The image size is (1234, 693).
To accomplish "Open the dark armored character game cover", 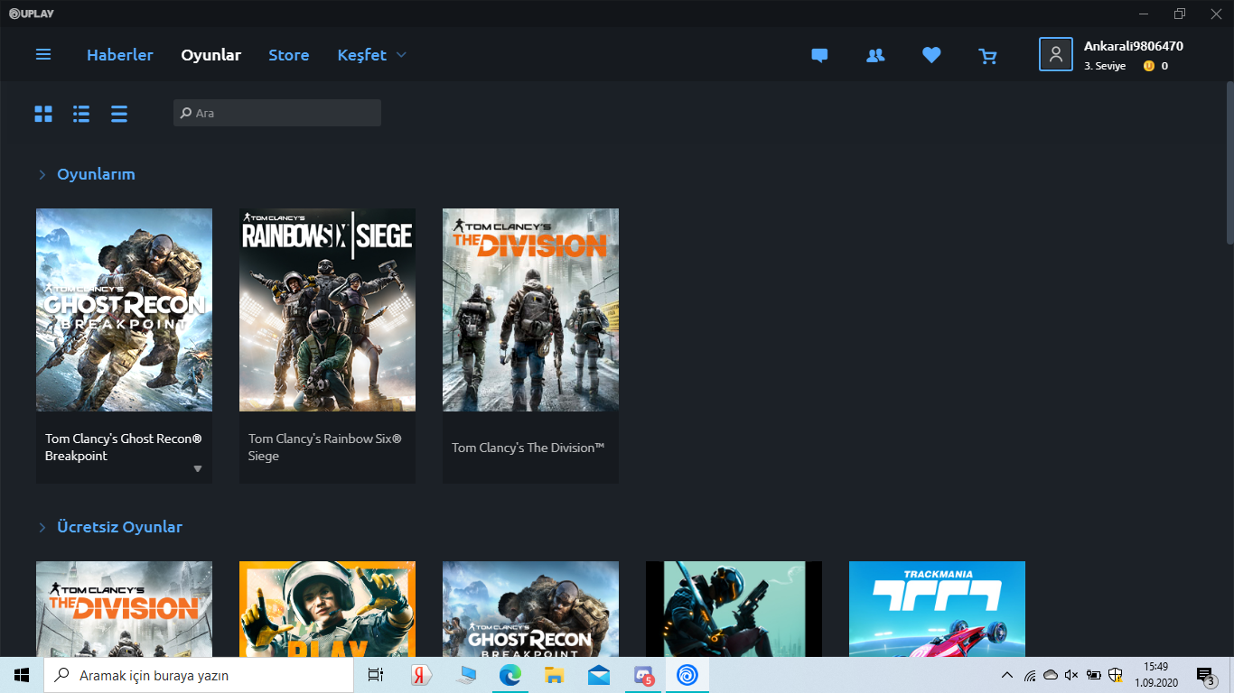I will click(734, 609).
